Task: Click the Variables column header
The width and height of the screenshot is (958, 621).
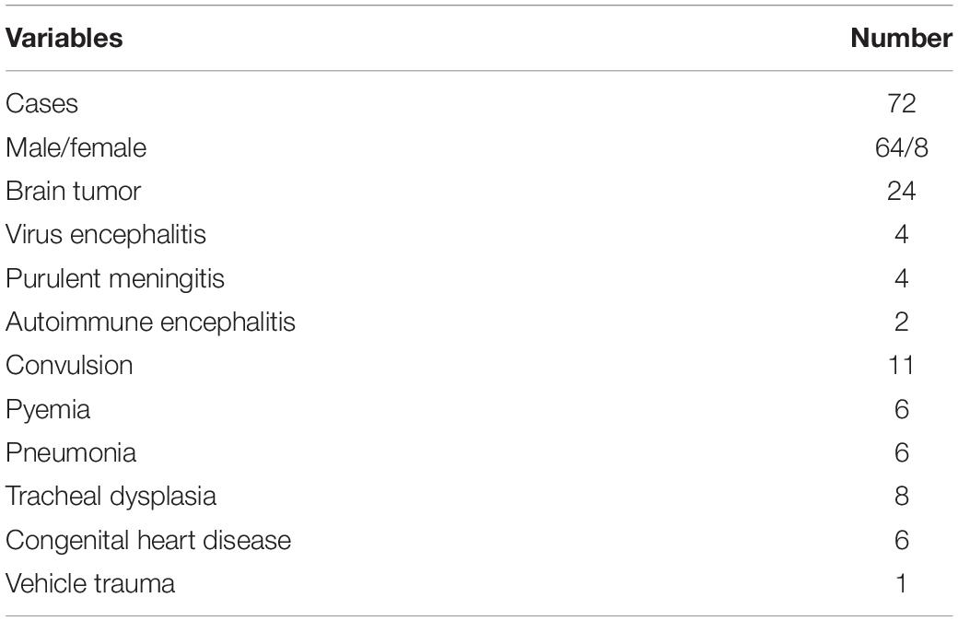Action: pos(64,38)
